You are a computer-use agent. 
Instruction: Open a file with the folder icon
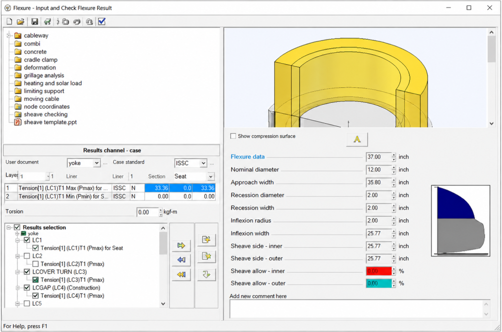pos(21,22)
